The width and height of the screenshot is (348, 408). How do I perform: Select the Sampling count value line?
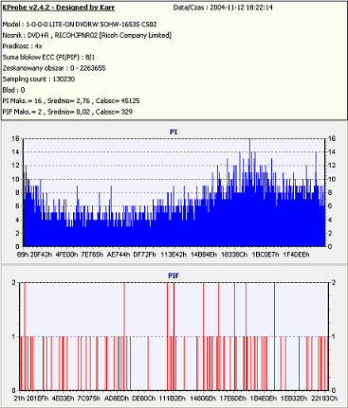pos(39,79)
